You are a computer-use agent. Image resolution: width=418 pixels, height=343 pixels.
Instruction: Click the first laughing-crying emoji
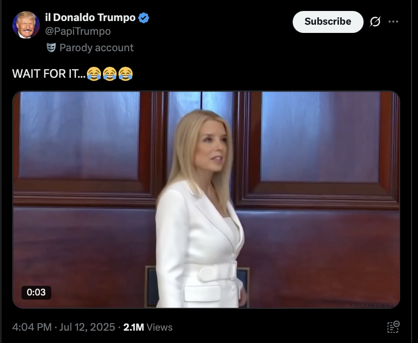click(x=94, y=74)
